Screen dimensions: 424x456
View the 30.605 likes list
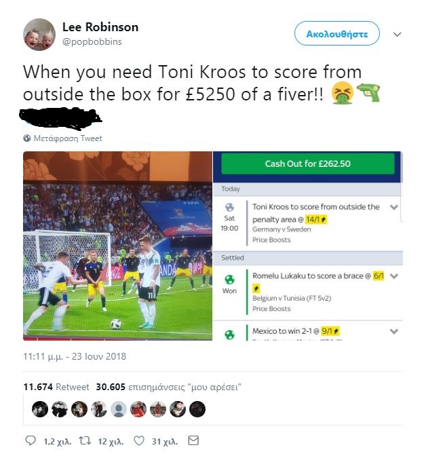tap(169, 387)
